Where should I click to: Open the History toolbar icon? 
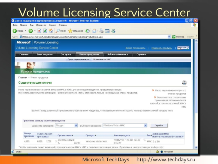(x=87, y=31)
